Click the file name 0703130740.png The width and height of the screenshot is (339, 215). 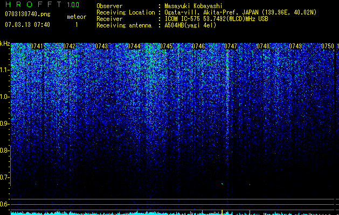pyautogui.click(x=27, y=15)
